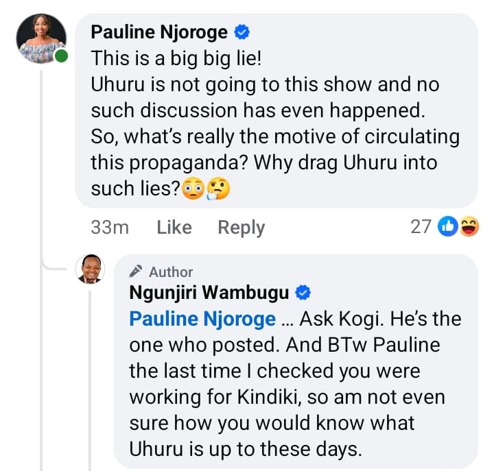Click Ngunjiri Wambugu's reply text bubble
This screenshot has width=494, height=471.
pos(296,361)
